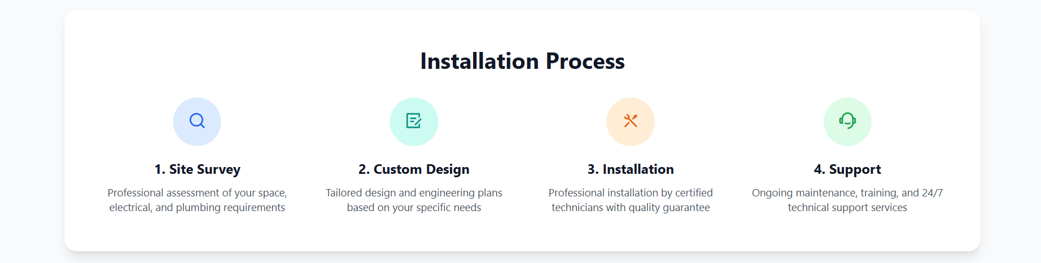Click the green Support headset icon

coord(847,121)
